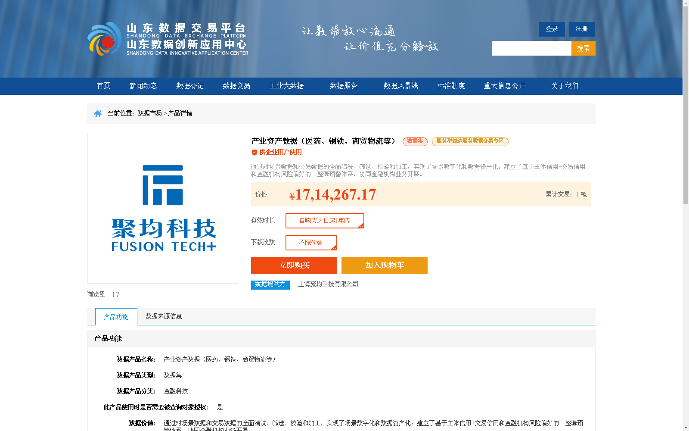Click the red shield icon beside 供企业用户使用

point(254,152)
